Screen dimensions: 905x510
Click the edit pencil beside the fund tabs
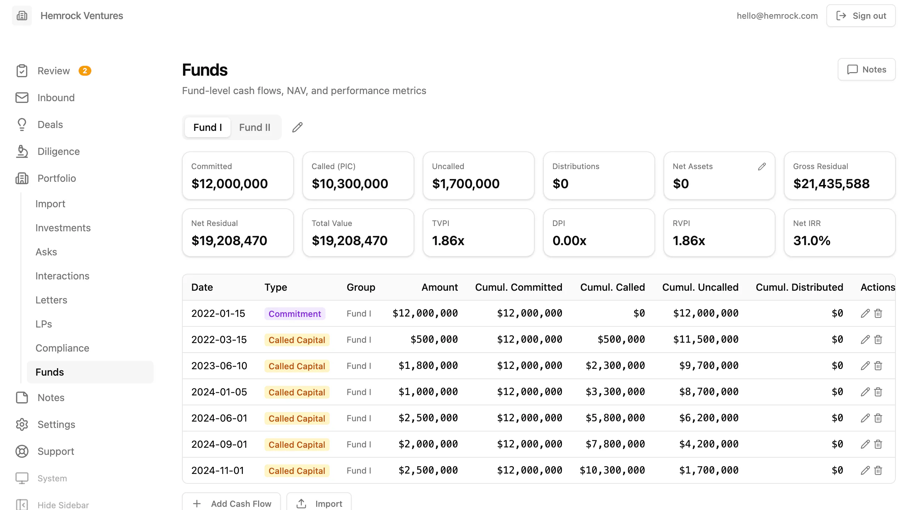[297, 127]
